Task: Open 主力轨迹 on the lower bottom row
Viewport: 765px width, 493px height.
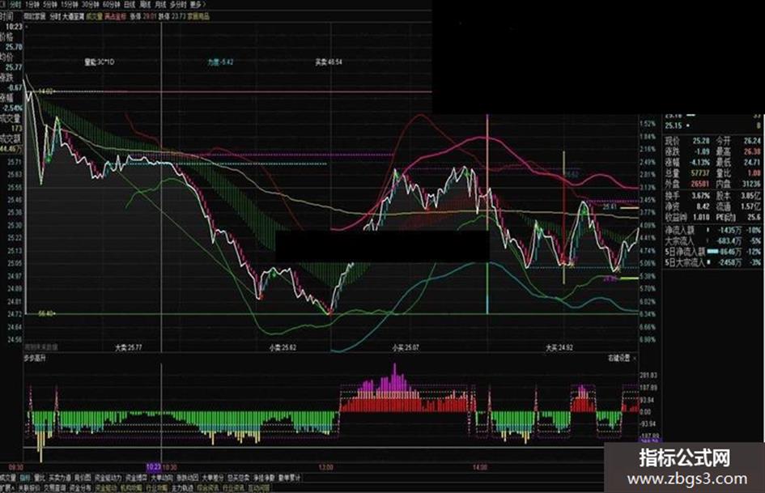Action: 182,487
